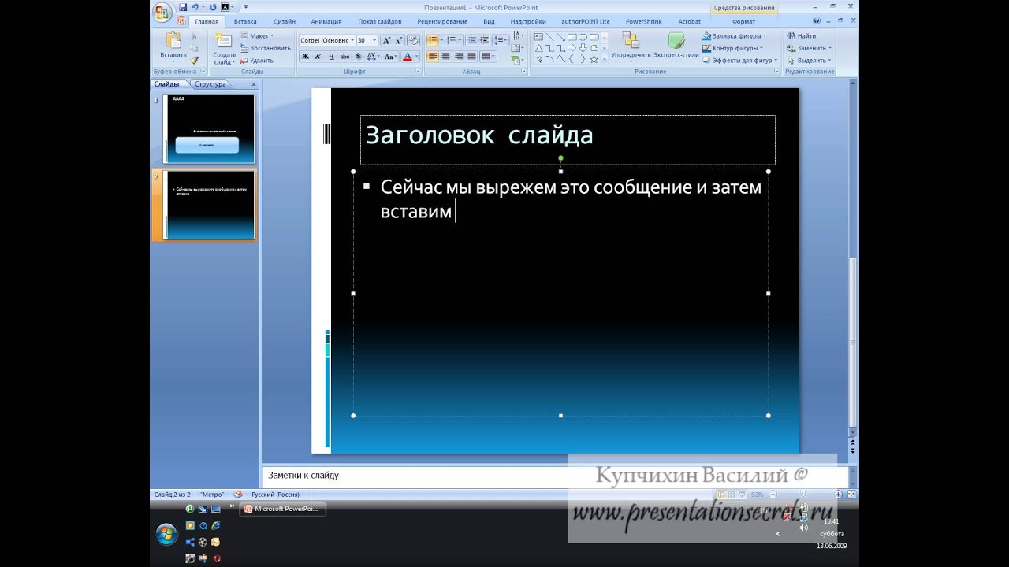Open the Формат drawing tools tab
The width and height of the screenshot is (1009, 567).
point(743,21)
